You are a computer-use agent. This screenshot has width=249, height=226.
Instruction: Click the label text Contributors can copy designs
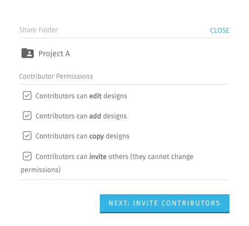[x=82, y=136]
